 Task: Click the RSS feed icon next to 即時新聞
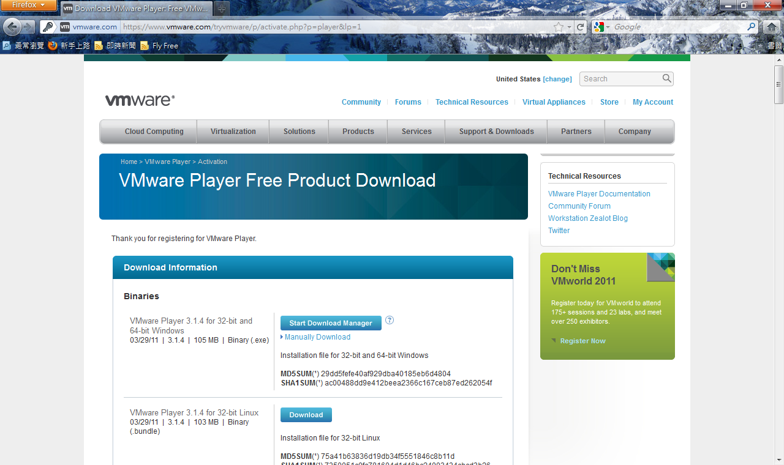pyautogui.click(x=99, y=45)
